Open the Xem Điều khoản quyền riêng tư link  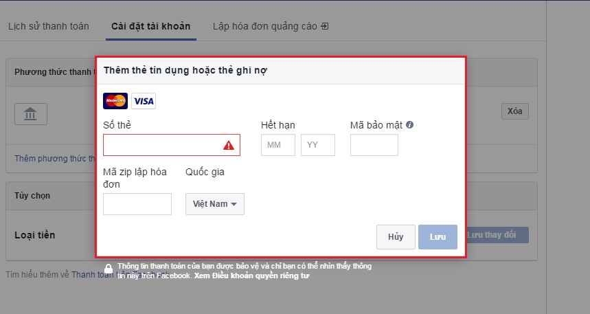(252, 276)
